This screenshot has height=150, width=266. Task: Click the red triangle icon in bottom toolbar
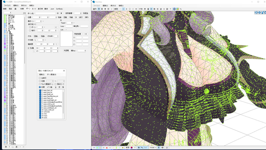(107, 147)
